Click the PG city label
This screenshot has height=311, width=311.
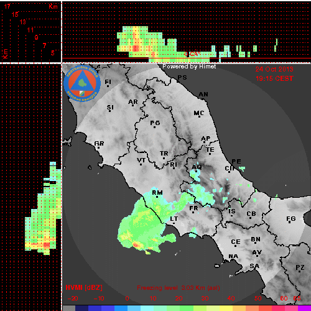(x=155, y=123)
